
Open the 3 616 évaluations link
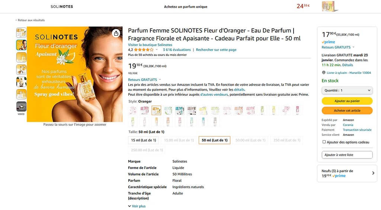pyautogui.click(x=177, y=50)
